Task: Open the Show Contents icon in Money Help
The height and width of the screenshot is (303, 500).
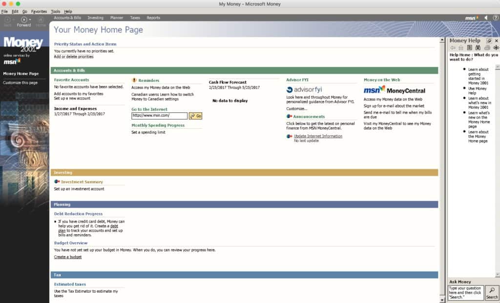Action: click(x=469, y=47)
